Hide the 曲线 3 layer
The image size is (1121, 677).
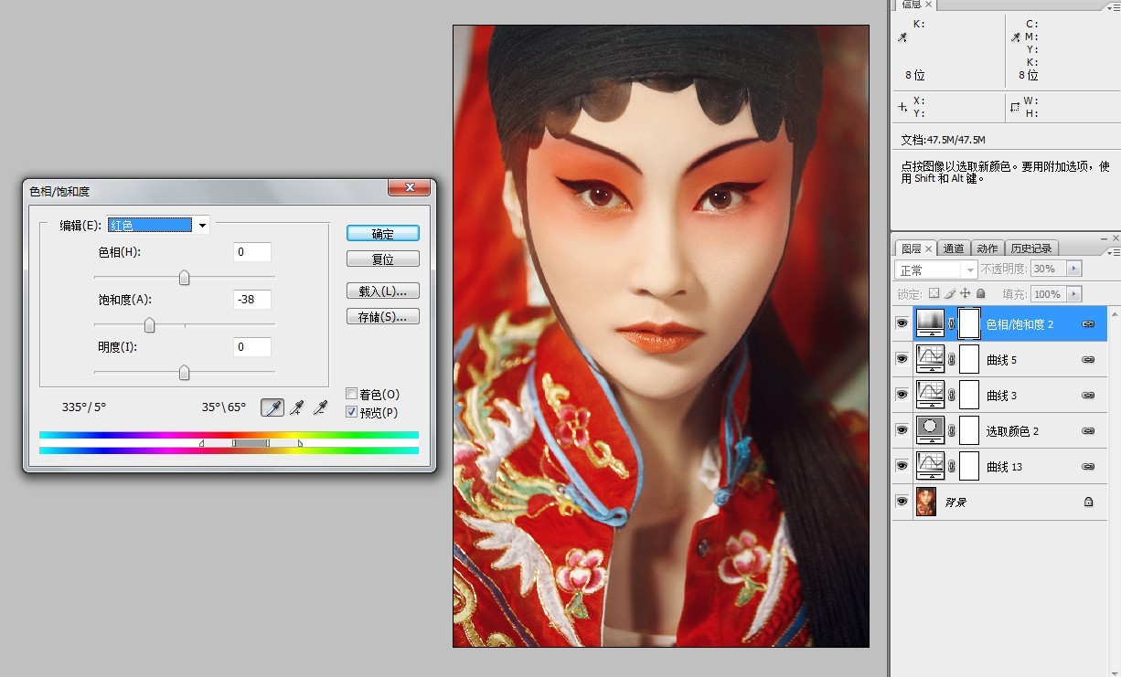click(x=902, y=396)
